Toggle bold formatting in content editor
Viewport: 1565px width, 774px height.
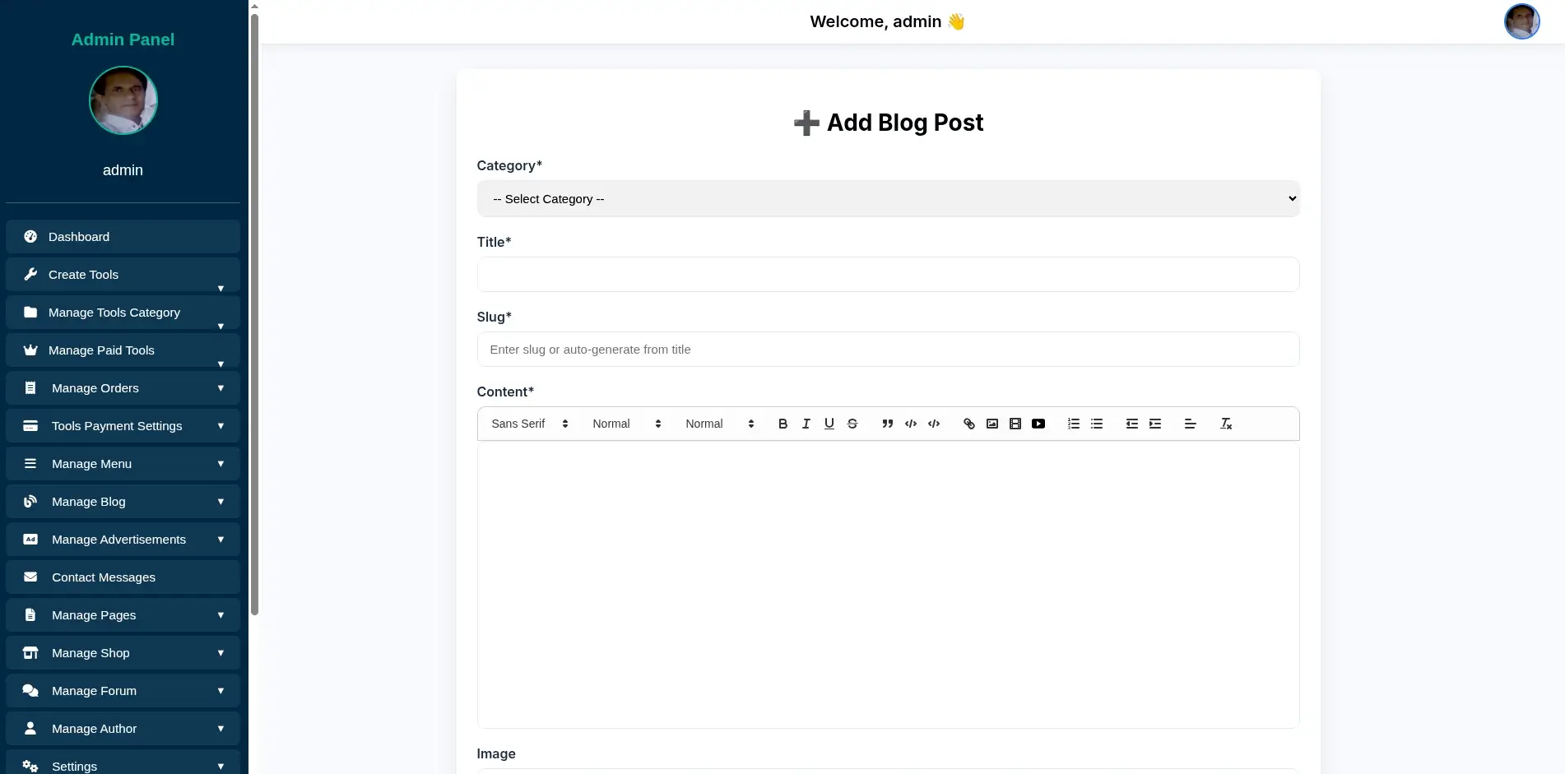(782, 424)
